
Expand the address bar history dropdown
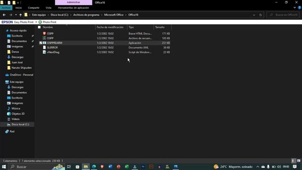click(254, 15)
